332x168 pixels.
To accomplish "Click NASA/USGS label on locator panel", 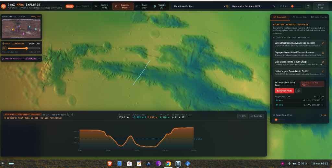I will pos(36,17).
